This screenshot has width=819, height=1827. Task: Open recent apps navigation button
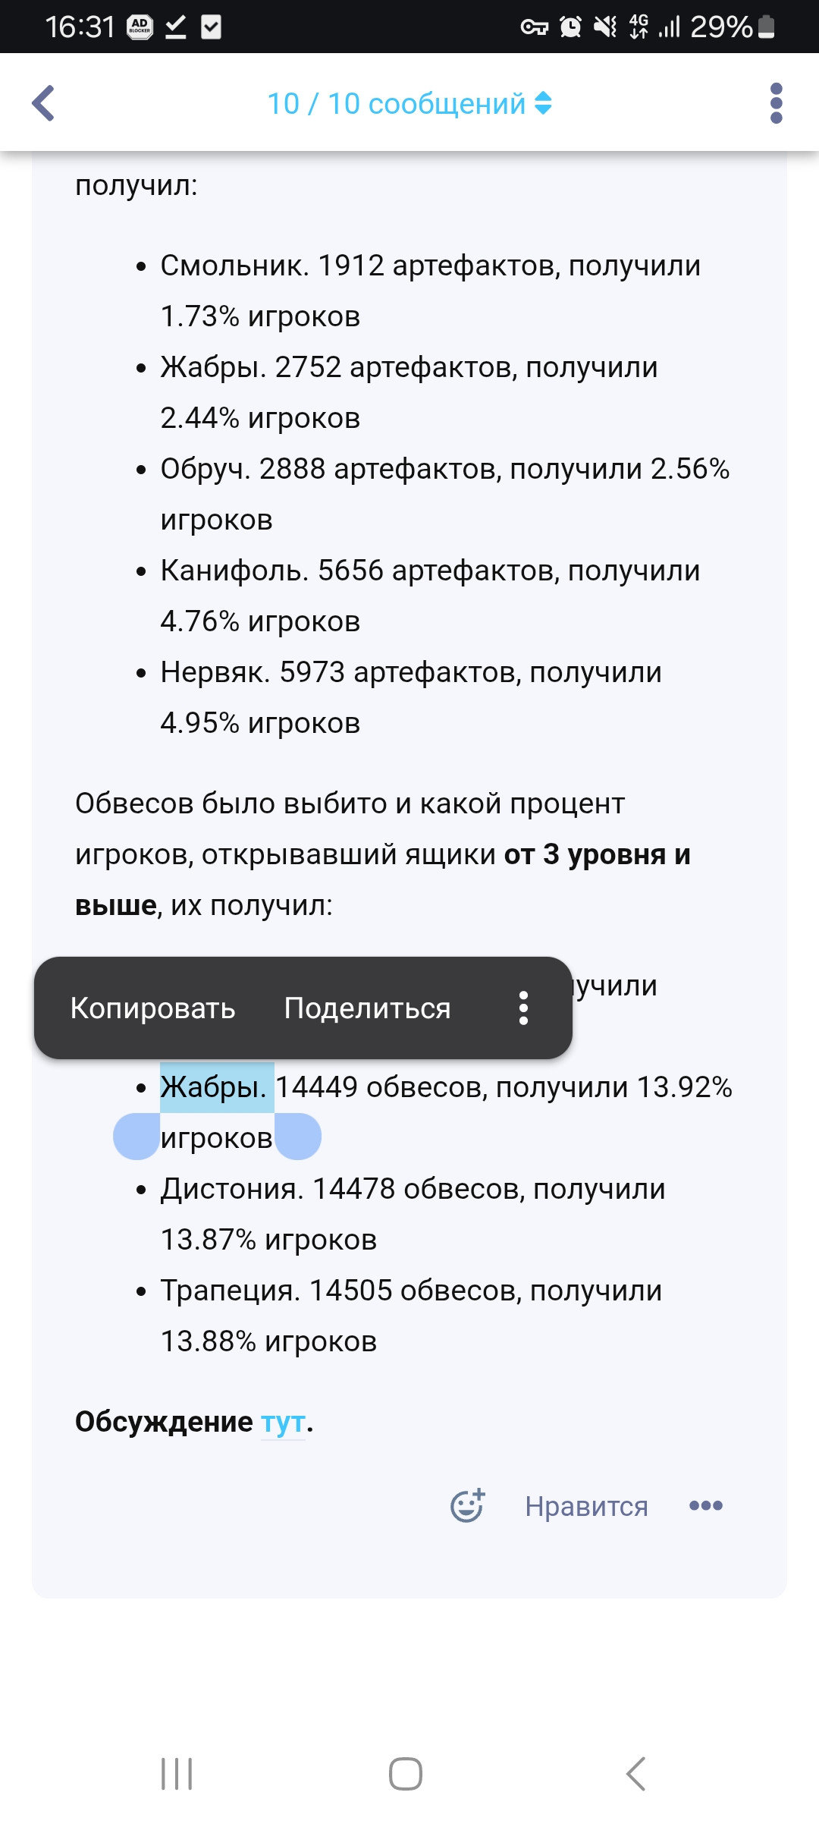177,1774
